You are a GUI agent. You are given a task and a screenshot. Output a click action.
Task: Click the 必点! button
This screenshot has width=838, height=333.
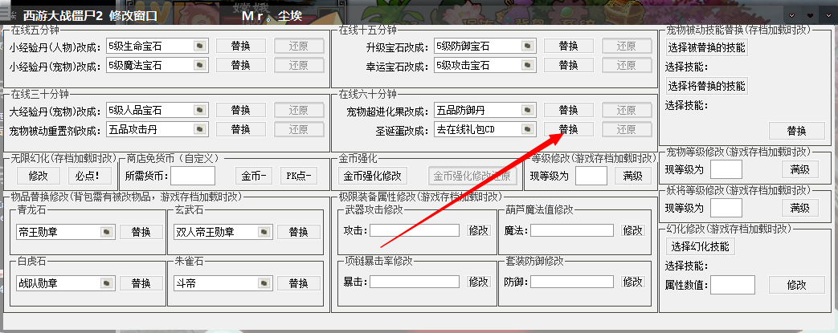[x=88, y=175]
